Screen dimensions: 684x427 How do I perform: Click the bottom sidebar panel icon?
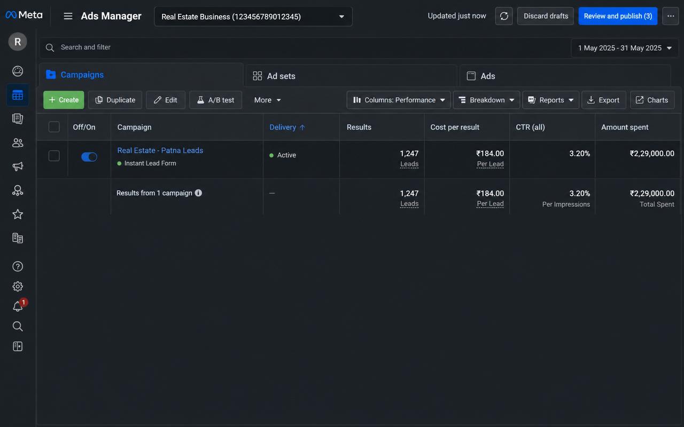coord(18,346)
